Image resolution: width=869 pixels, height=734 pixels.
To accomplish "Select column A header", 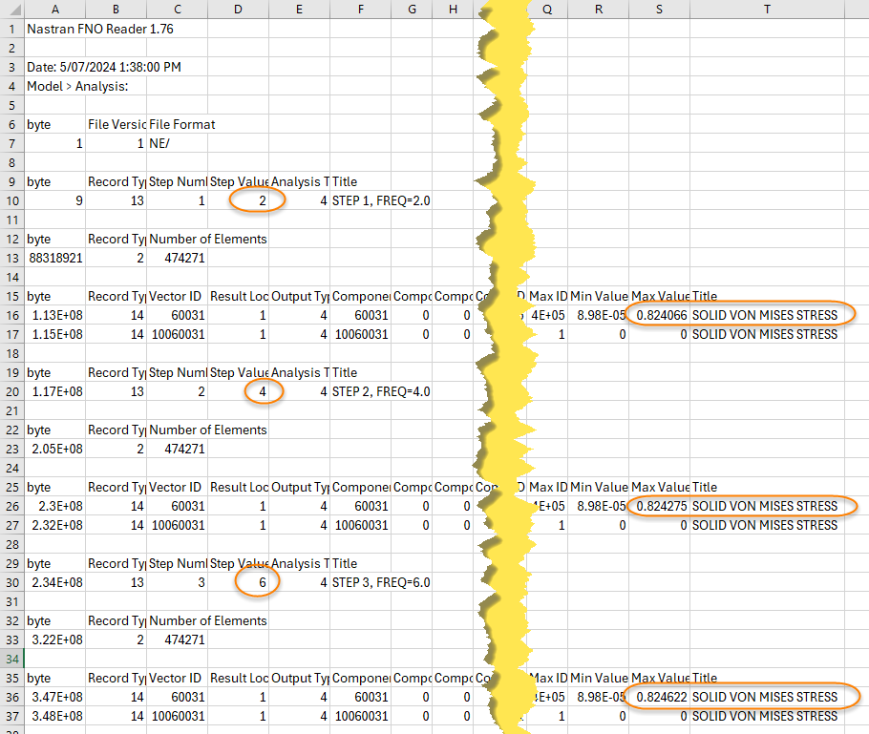I will coord(54,9).
